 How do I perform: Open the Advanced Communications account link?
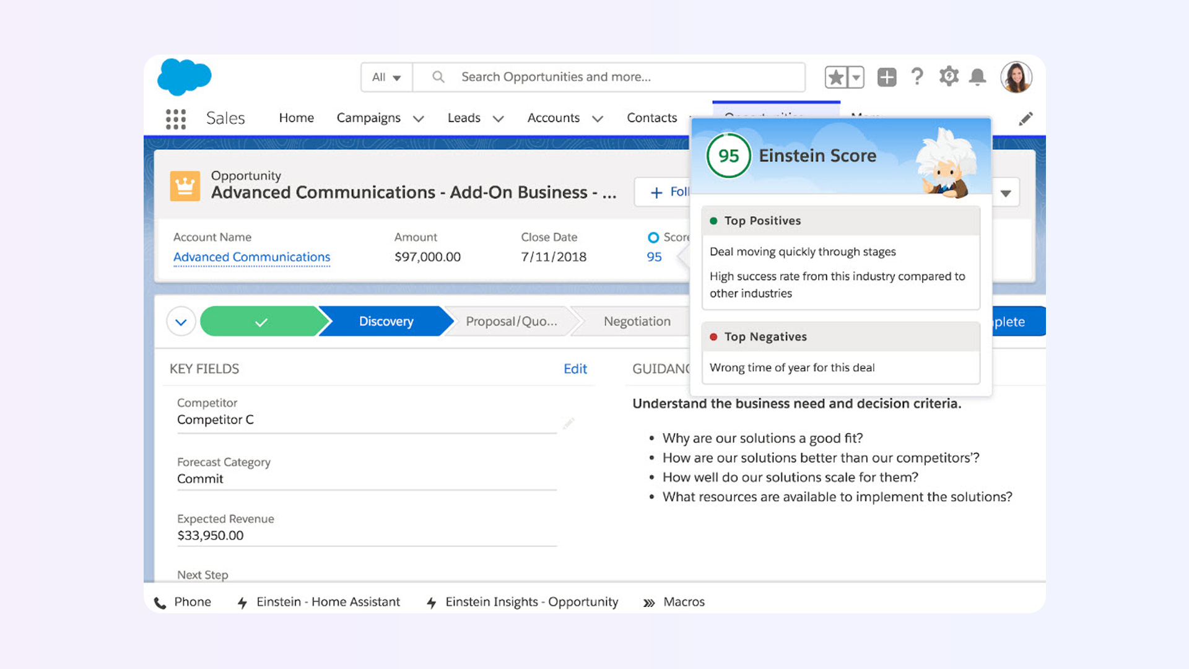(x=251, y=257)
